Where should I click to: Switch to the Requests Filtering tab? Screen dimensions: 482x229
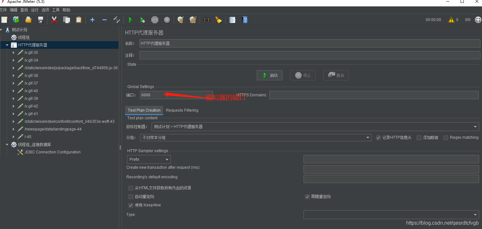pyautogui.click(x=182, y=110)
